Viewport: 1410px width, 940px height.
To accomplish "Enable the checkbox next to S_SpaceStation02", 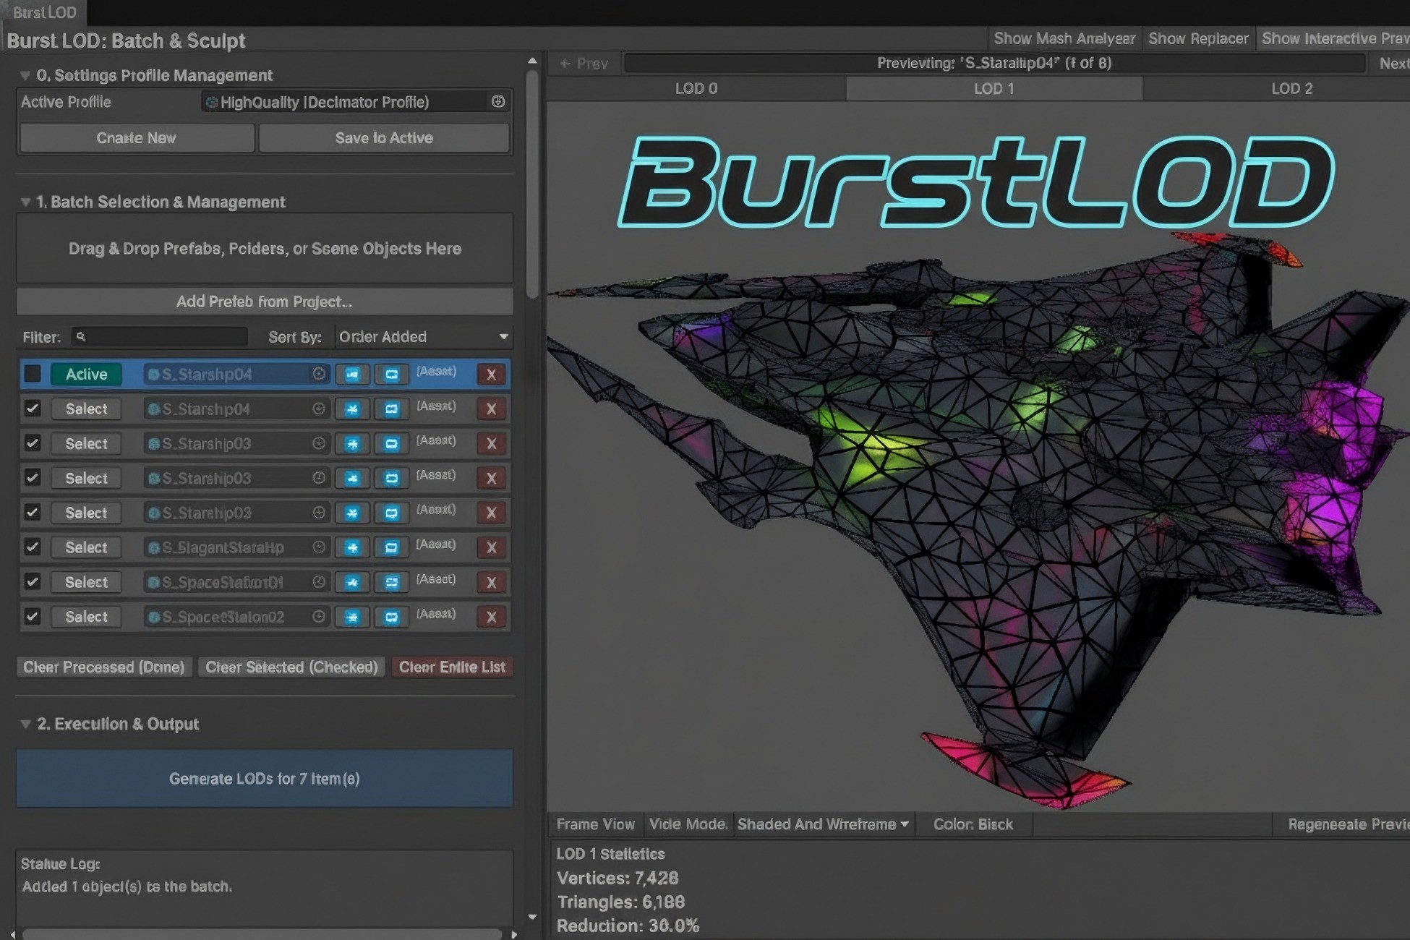I will point(33,617).
